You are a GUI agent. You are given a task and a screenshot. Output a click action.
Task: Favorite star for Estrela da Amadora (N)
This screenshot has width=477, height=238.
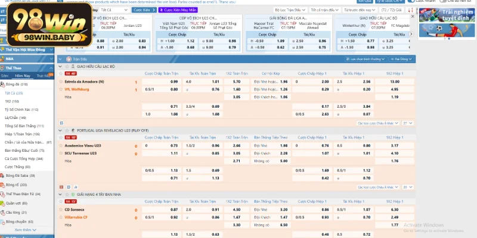click(x=61, y=82)
